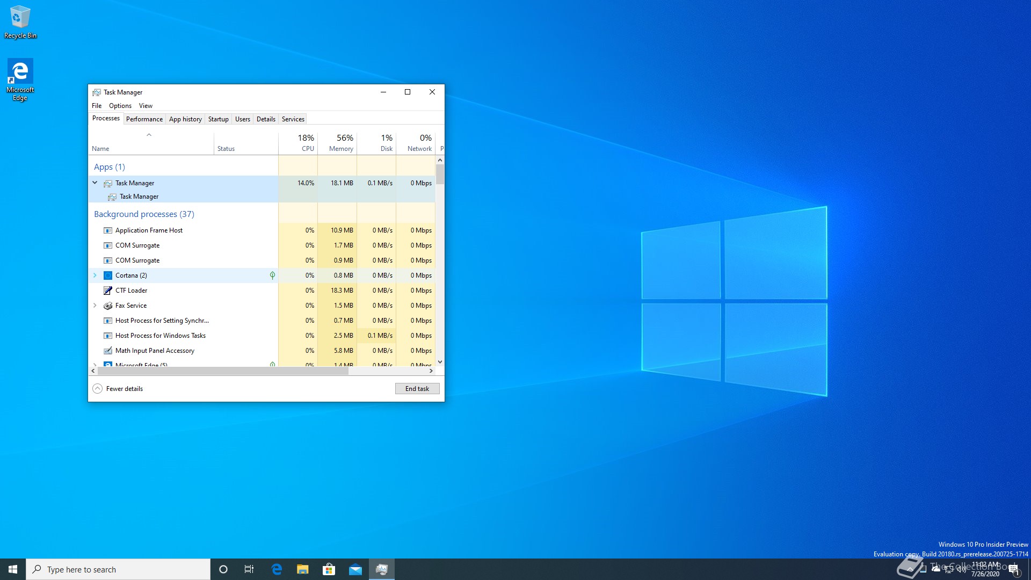Switch to the Details tab
The image size is (1031, 580).
point(266,119)
